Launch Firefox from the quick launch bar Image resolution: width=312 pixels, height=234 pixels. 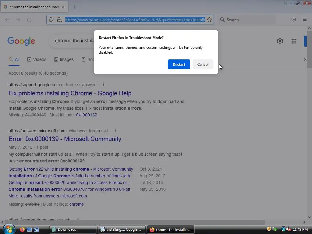tap(22, 229)
